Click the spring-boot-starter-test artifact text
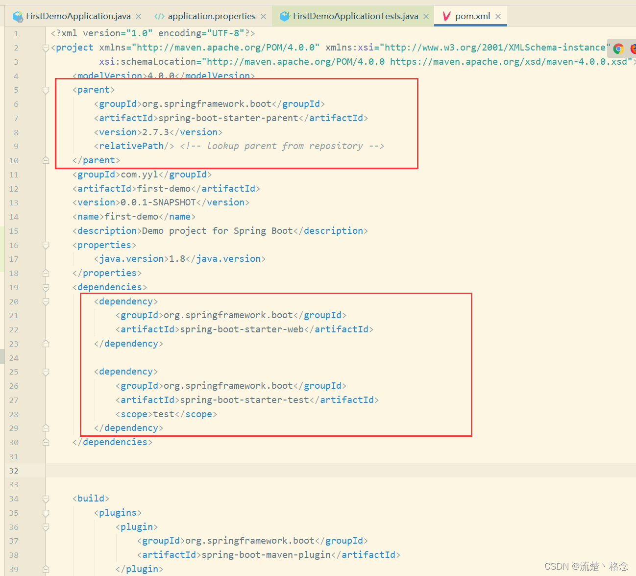 [245, 400]
